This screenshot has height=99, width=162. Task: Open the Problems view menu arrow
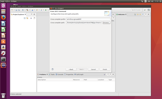coord(108,74)
